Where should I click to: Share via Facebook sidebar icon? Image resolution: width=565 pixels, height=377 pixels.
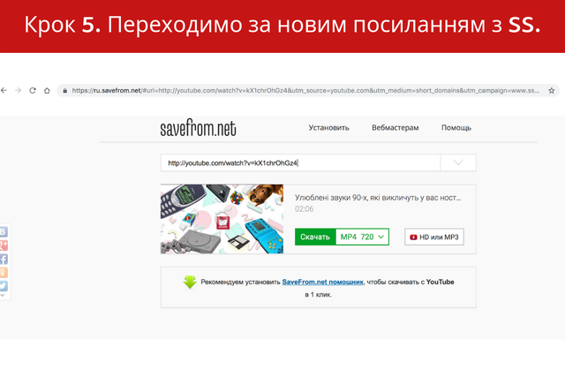tap(4, 260)
